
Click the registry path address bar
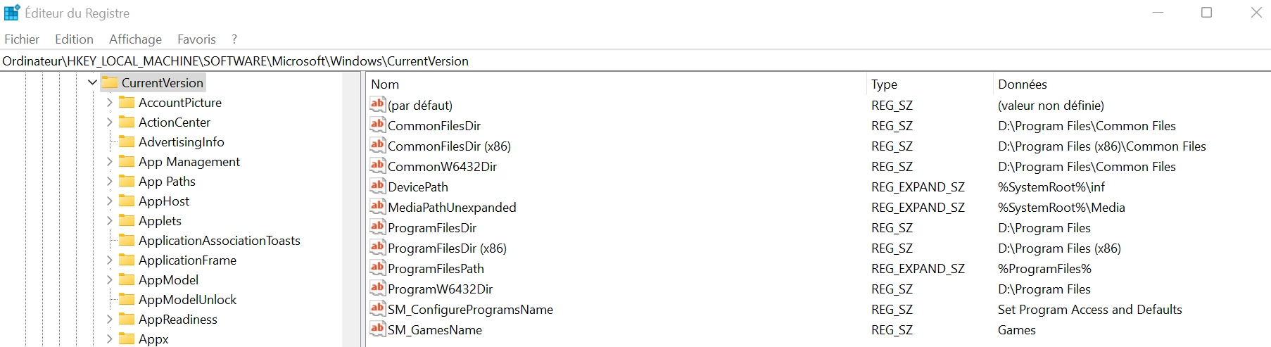pos(635,61)
